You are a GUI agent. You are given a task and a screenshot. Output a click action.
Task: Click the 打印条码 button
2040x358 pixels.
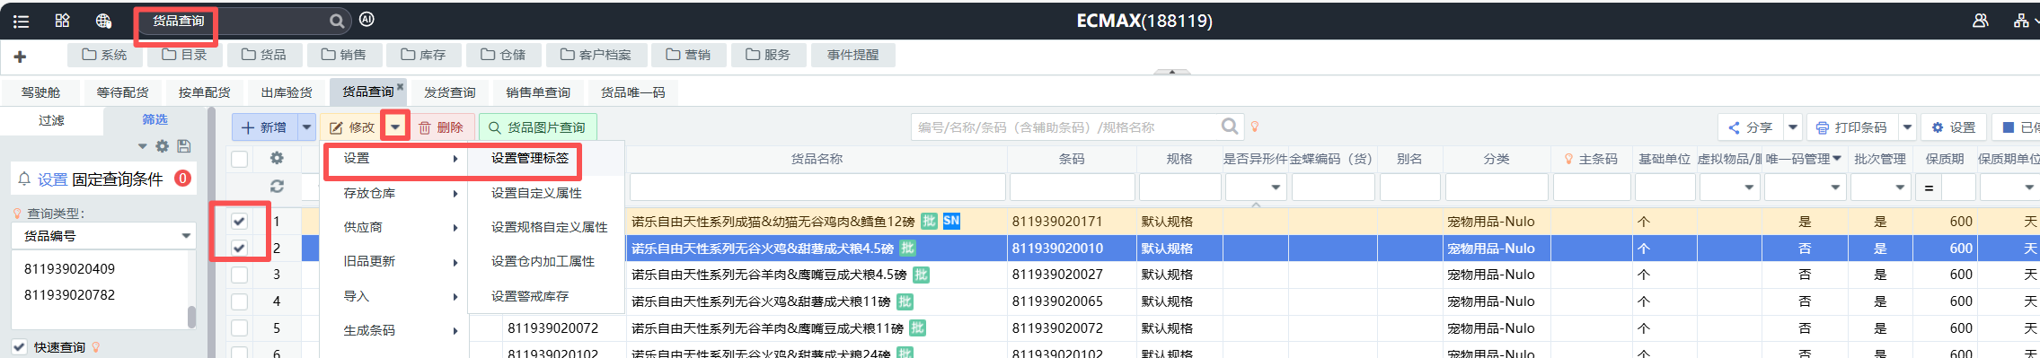(x=1851, y=127)
